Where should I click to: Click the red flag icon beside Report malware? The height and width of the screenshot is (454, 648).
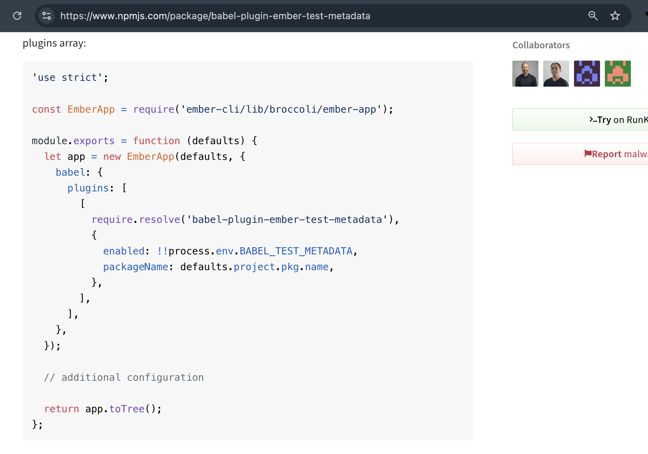coord(588,153)
